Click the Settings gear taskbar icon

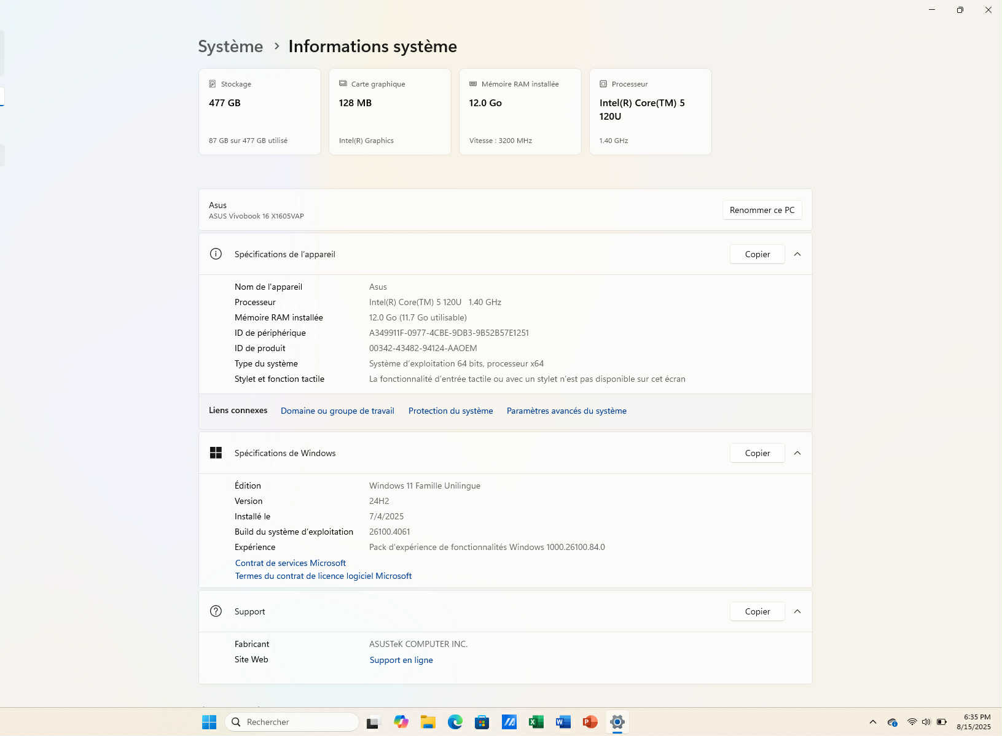click(x=617, y=722)
